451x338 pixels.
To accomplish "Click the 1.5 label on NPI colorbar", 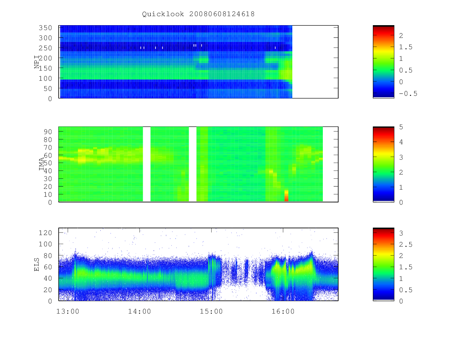I will [406, 47].
